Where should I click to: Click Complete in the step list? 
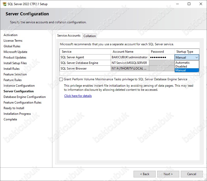point(10,119)
